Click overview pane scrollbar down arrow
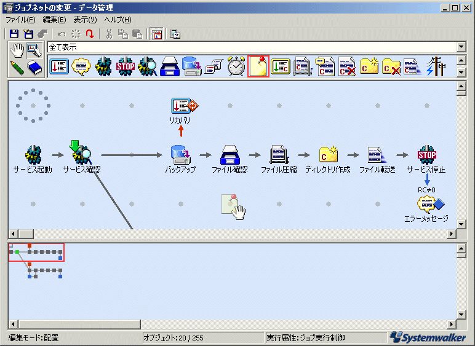Screen dimensions: 475x346 pos(461,314)
